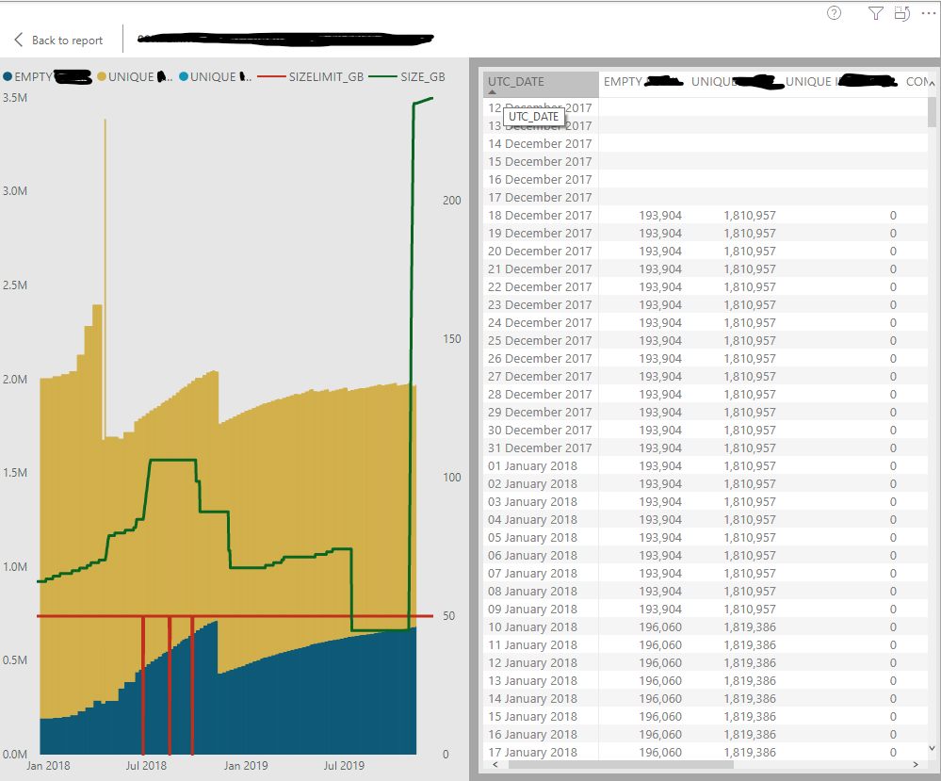
Task: Select the 01 January 2018 row
Action: [706, 465]
